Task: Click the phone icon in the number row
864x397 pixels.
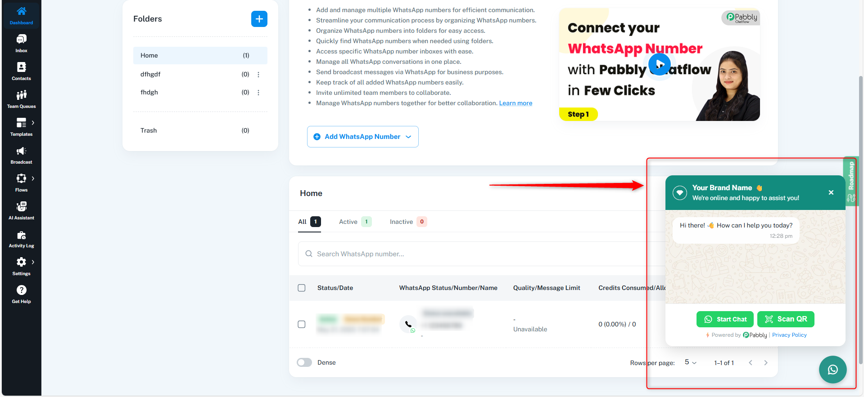Action: (408, 324)
